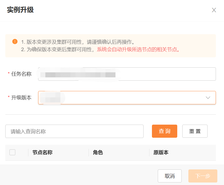224x185 pixels.
Task: Tick the select-all checkbox in table header
Action: (x=13, y=152)
